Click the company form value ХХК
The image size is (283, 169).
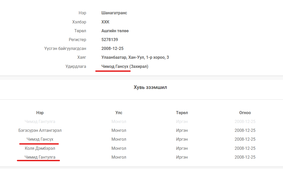(x=105, y=22)
